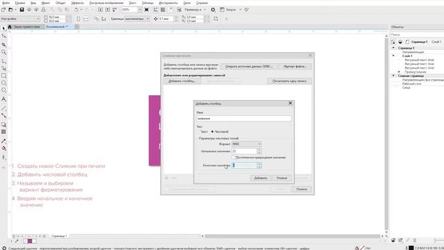444x250 pixels.
Task: Select the Text tool in toolbox
Action: tap(3, 99)
